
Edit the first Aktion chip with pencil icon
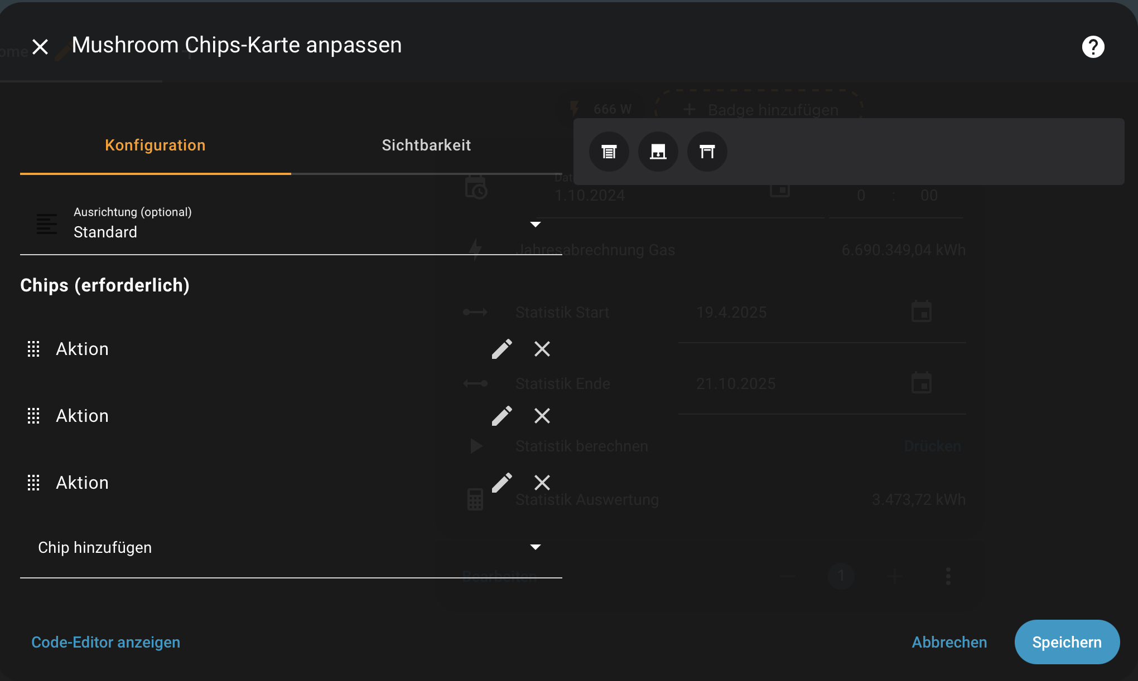502,349
